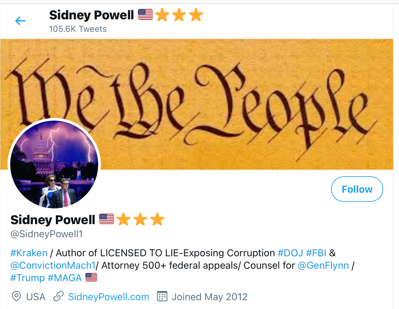Visit the @GenFlynn profile mention
The image size is (399, 309).
point(323,265)
